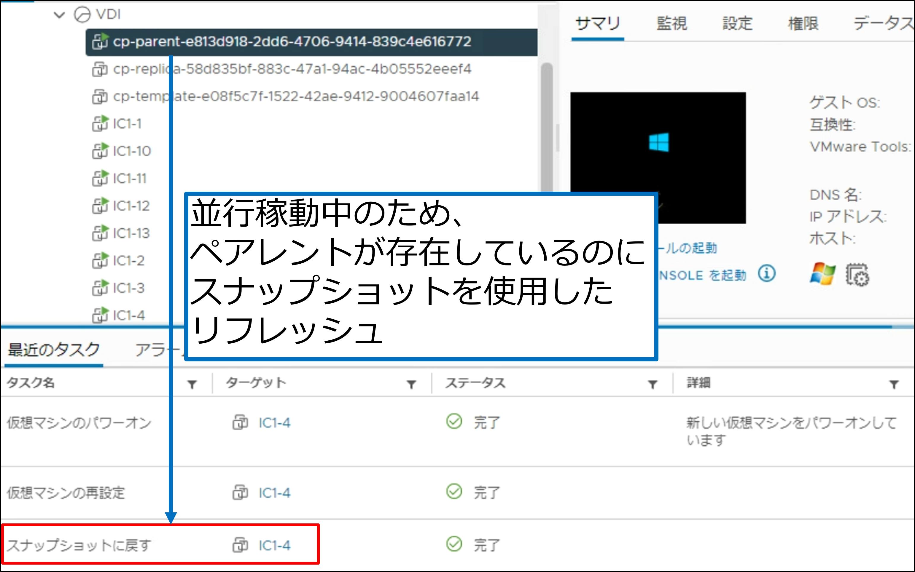This screenshot has width=915, height=572.
Task: Collapse the VDI folder chevron
Action: [x=59, y=15]
